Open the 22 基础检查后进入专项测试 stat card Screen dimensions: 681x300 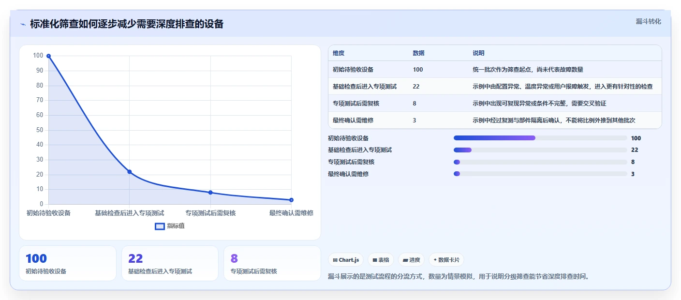coord(170,263)
